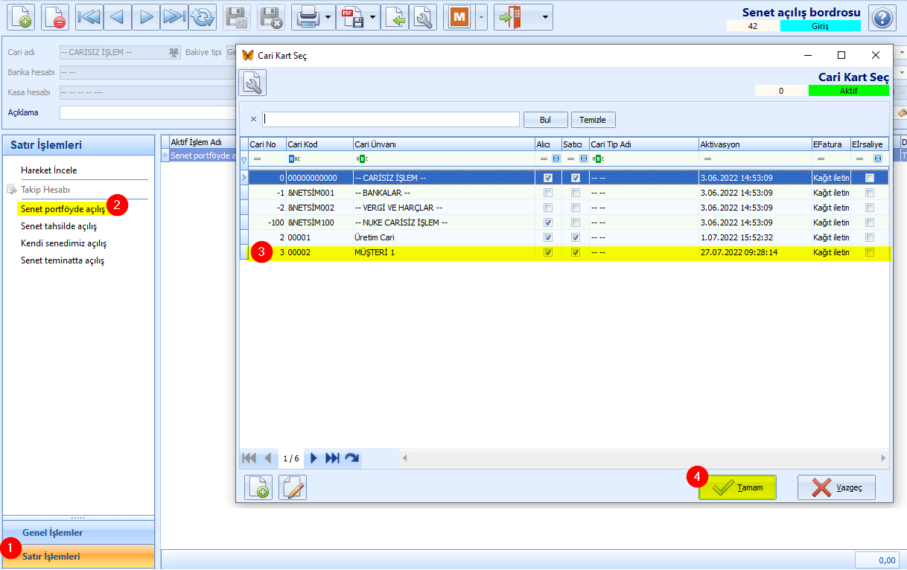Click the delete record icon in main toolbar
The image size is (907, 570).
[x=55, y=16]
